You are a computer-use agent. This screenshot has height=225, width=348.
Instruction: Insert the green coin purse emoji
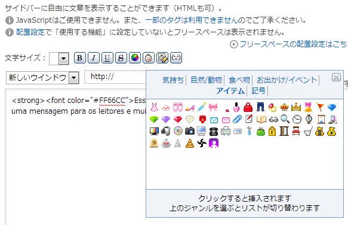point(261,132)
